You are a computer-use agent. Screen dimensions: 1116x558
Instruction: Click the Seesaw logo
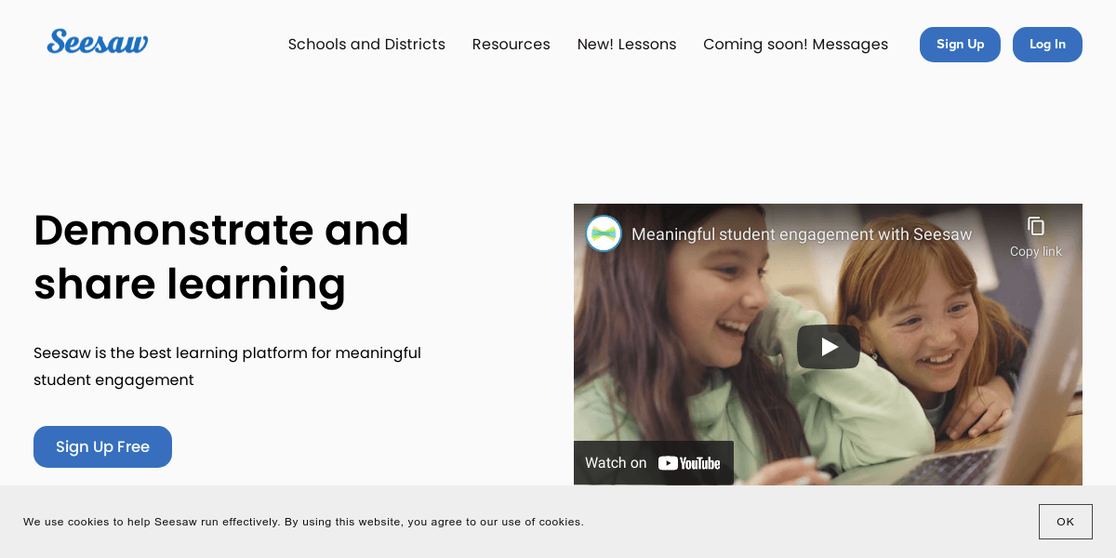point(98,42)
